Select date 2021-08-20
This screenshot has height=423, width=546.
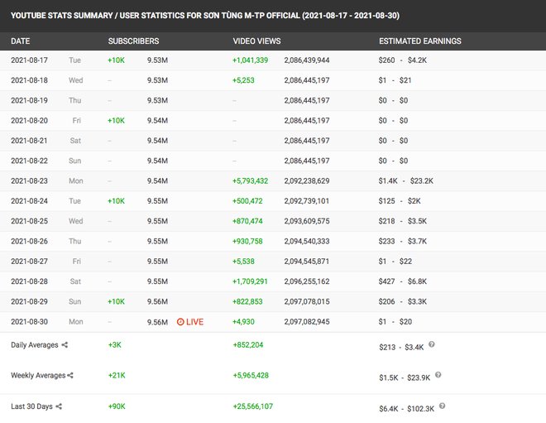coord(29,121)
